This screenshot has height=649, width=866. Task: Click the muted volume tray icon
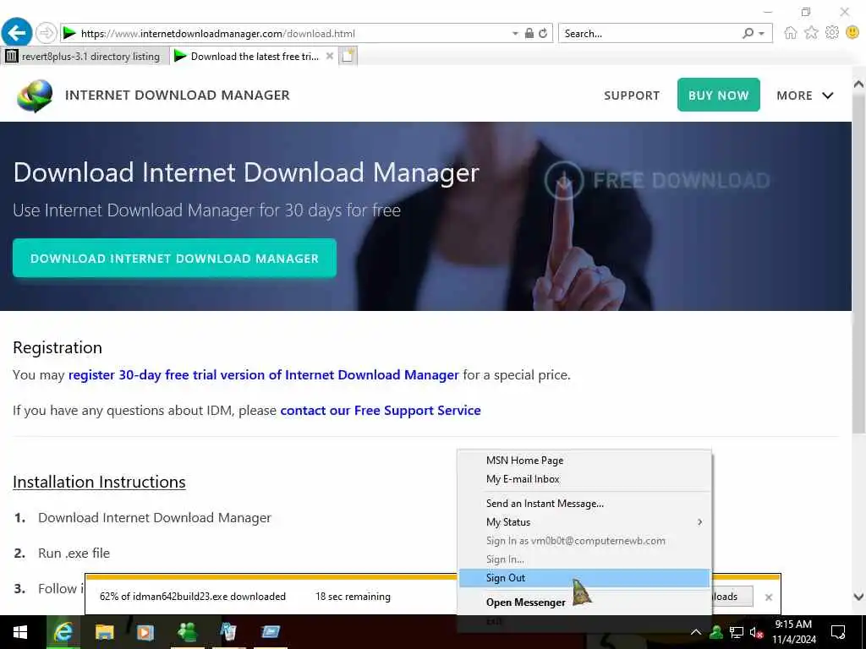tap(756, 632)
